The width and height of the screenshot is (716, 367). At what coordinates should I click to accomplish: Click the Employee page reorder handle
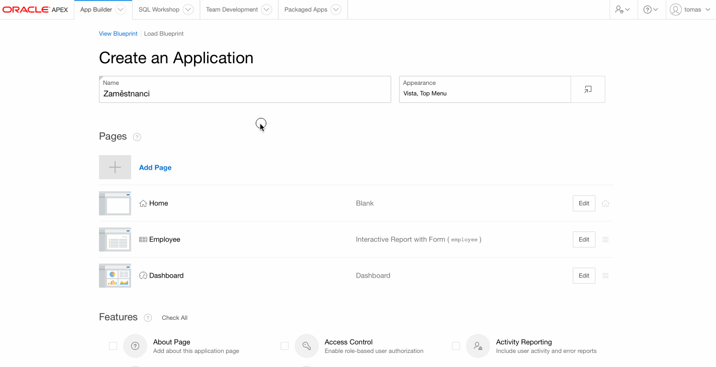click(605, 239)
